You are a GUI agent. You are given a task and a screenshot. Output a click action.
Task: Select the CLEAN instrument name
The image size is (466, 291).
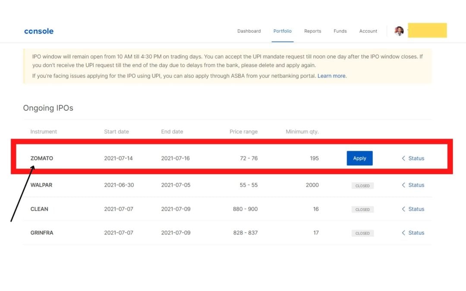coord(39,209)
